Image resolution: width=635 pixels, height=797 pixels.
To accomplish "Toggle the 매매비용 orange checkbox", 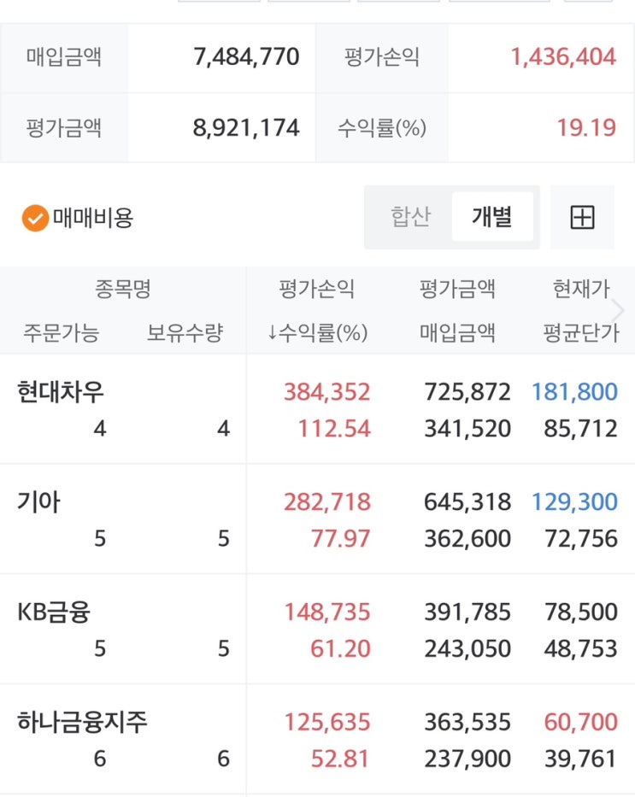I will tap(35, 218).
